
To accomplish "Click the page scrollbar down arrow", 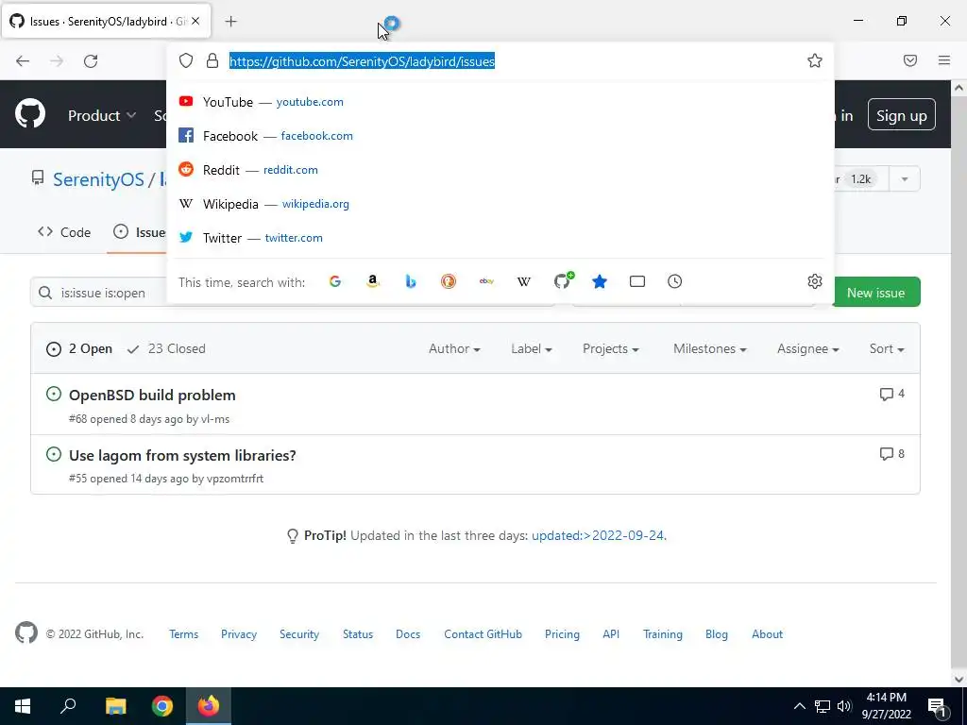I will pyautogui.click(x=959, y=680).
